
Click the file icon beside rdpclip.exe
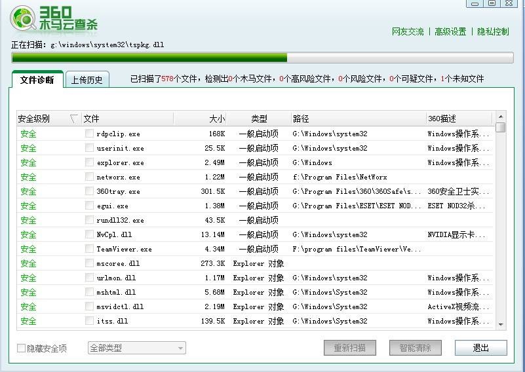tap(89, 134)
